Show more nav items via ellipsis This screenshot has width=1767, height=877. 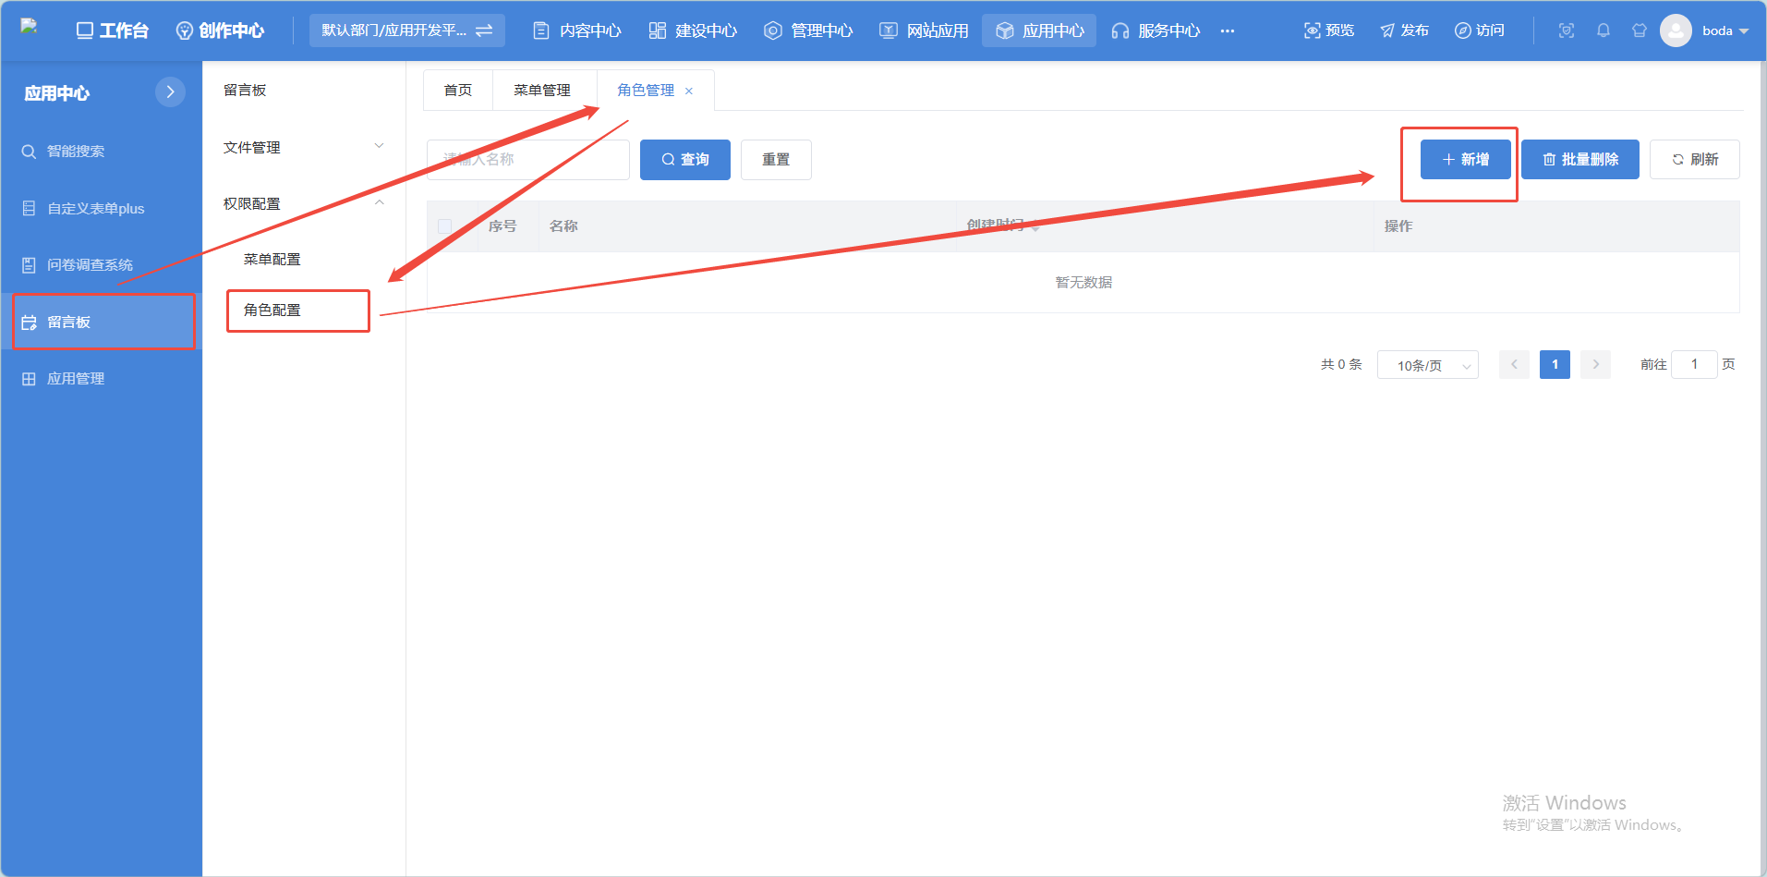1228,30
